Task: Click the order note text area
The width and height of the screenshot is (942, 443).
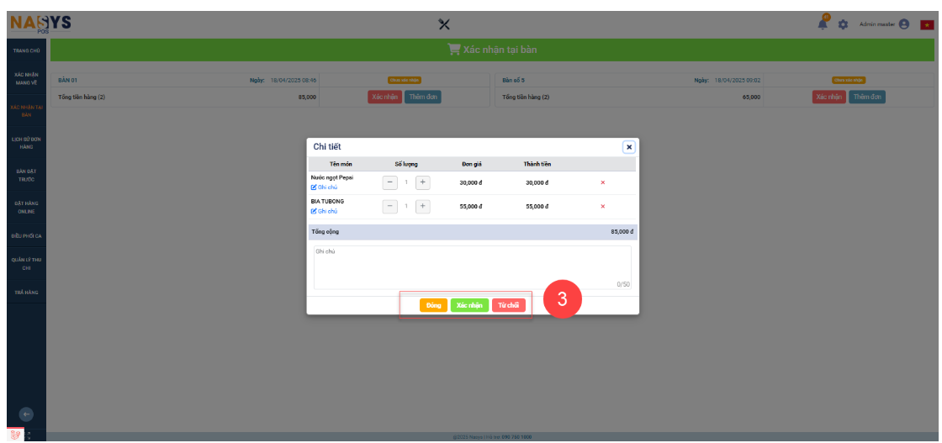Action: click(472, 266)
